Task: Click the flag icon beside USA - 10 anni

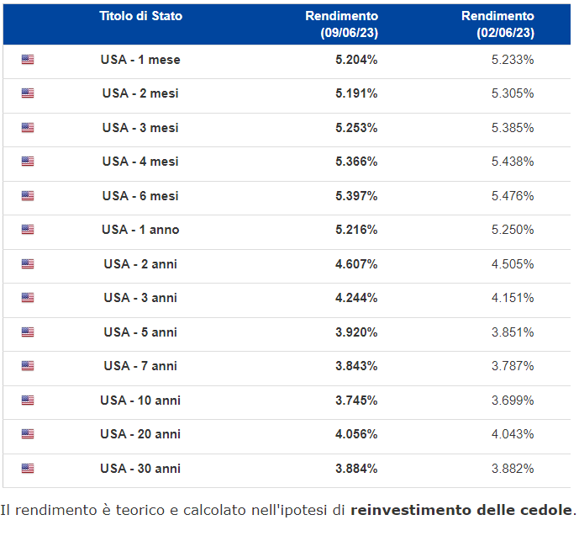Action: 28,401
